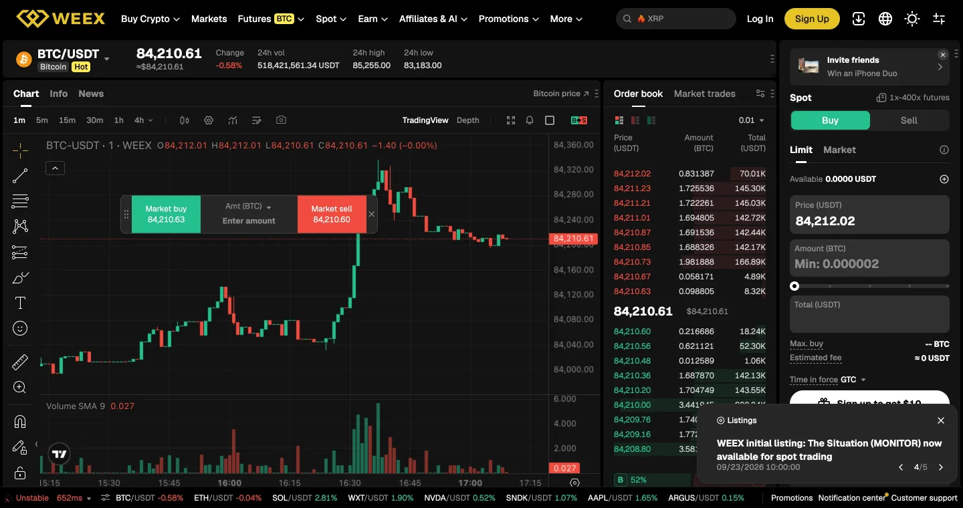The height and width of the screenshot is (508, 963).
Task: Open the language globe icon
Action: pyautogui.click(x=885, y=19)
